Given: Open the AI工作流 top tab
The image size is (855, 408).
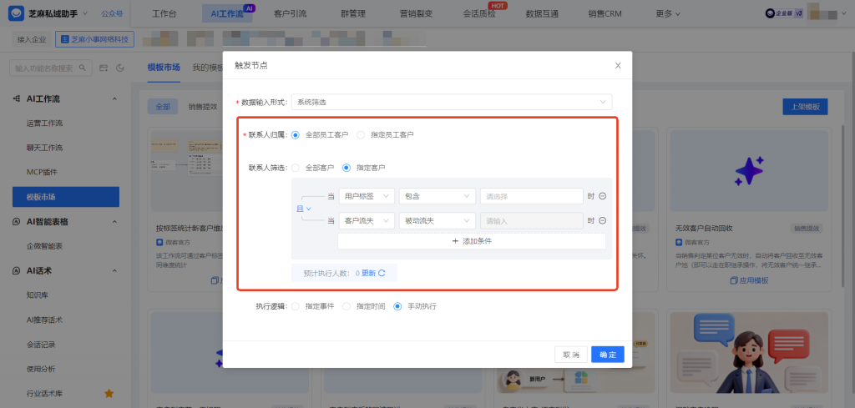Looking at the screenshot, I should 227,13.
